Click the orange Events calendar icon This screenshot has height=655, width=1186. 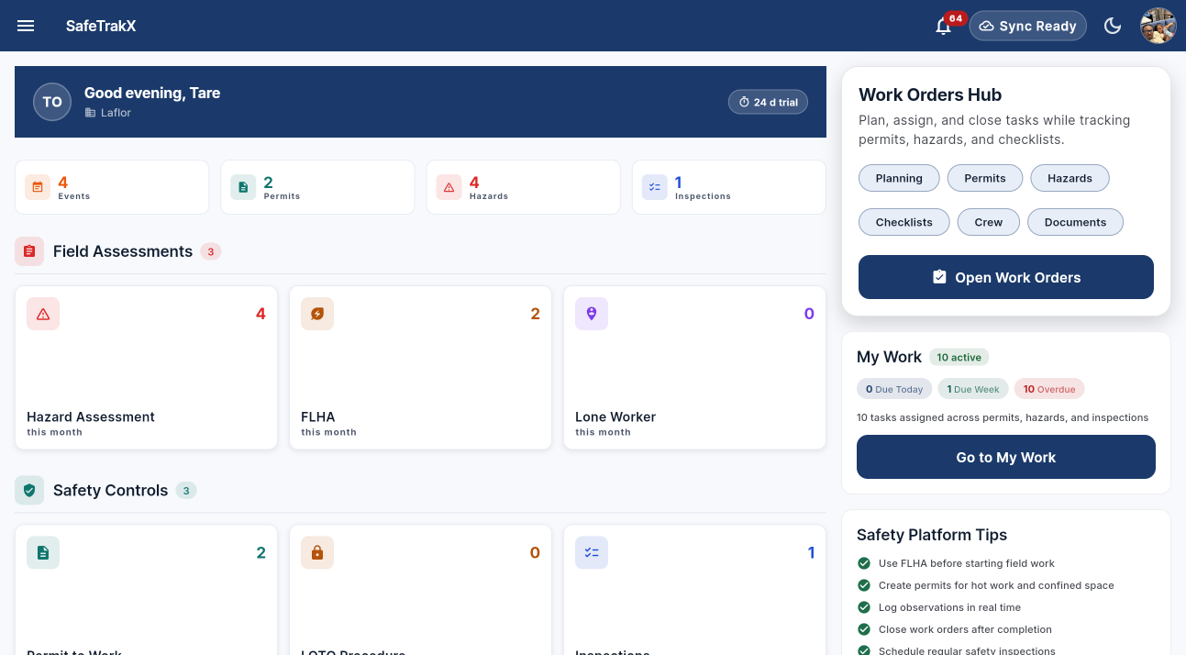click(38, 187)
